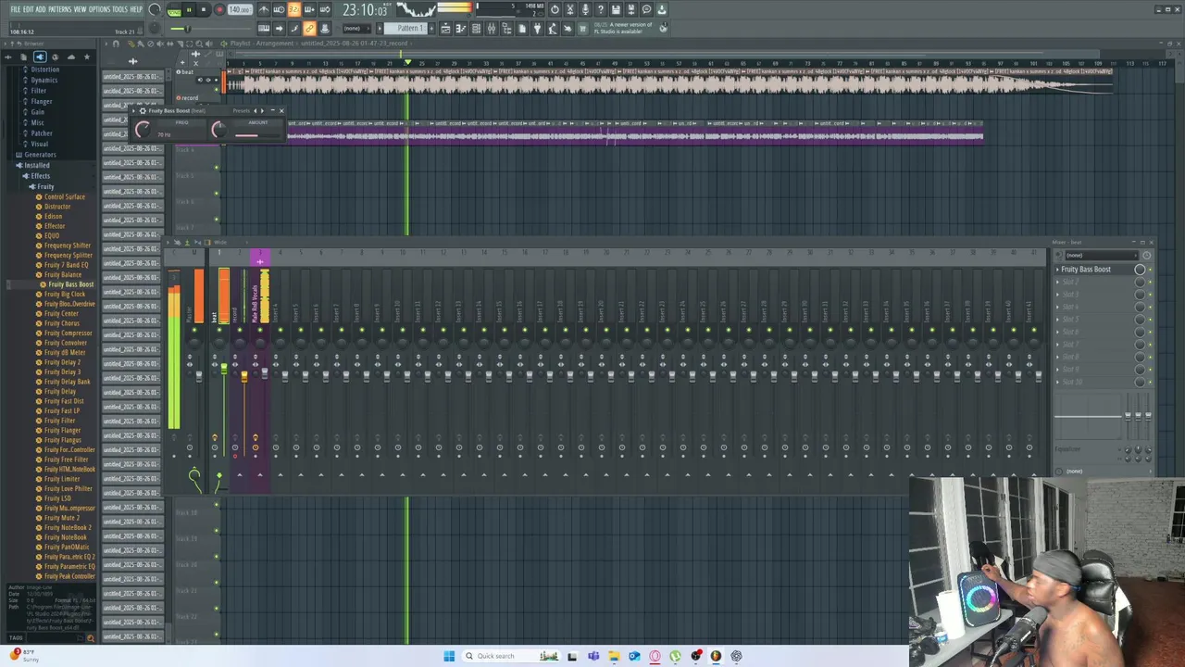Open the PATTERNS menu
The width and height of the screenshot is (1185, 667).
pyautogui.click(x=60, y=9)
